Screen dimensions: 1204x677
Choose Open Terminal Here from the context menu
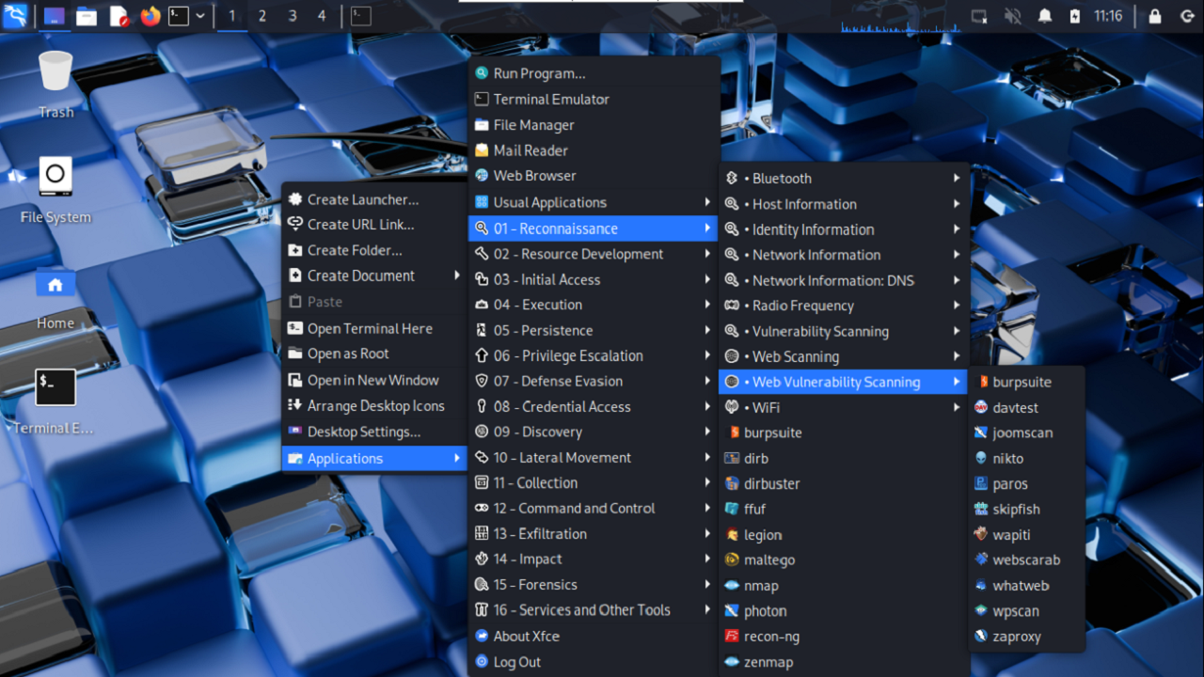coord(371,328)
